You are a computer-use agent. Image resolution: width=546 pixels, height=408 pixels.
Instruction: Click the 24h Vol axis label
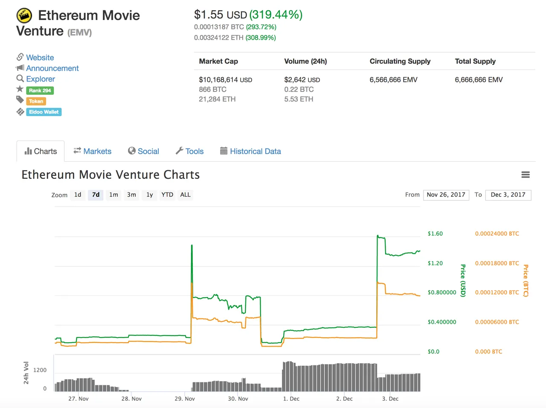pos(26,373)
